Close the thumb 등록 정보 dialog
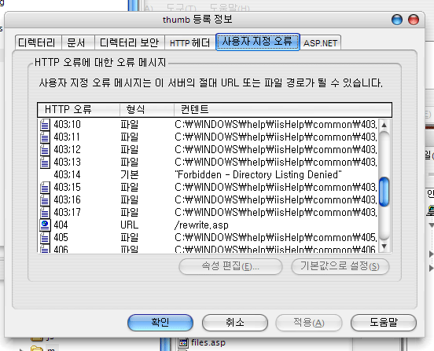This screenshot has width=434, height=351. point(414,20)
